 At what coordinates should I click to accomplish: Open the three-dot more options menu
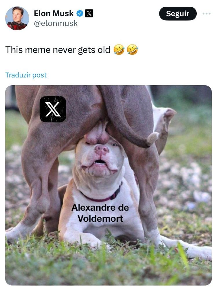pyautogui.click(x=207, y=14)
